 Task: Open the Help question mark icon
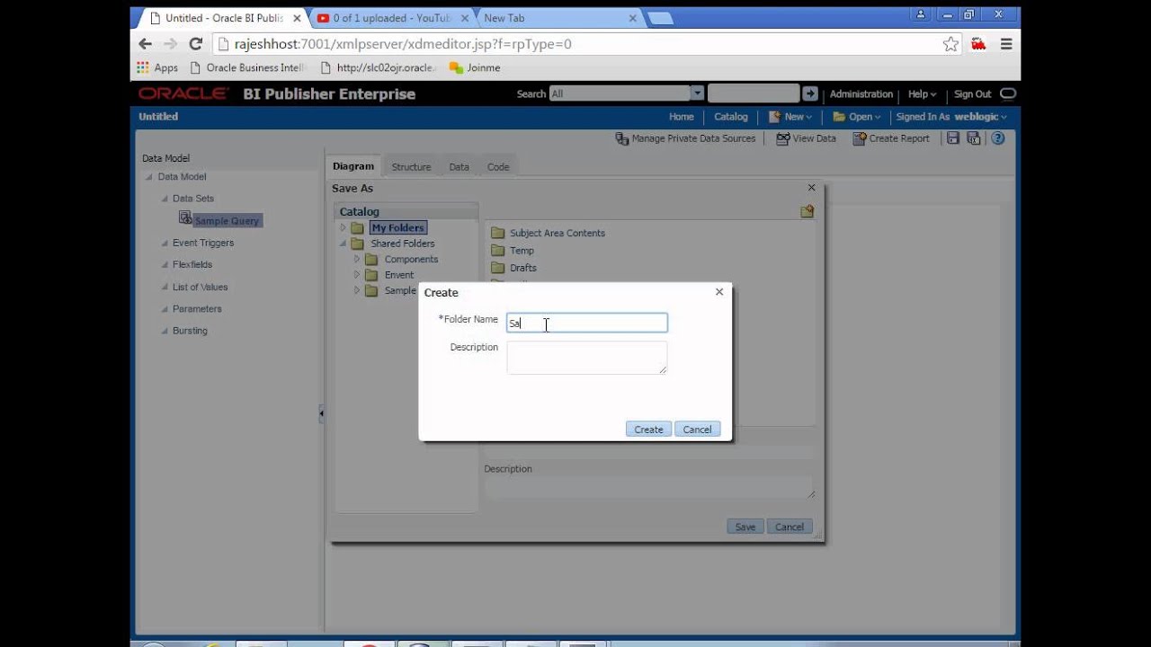click(997, 138)
